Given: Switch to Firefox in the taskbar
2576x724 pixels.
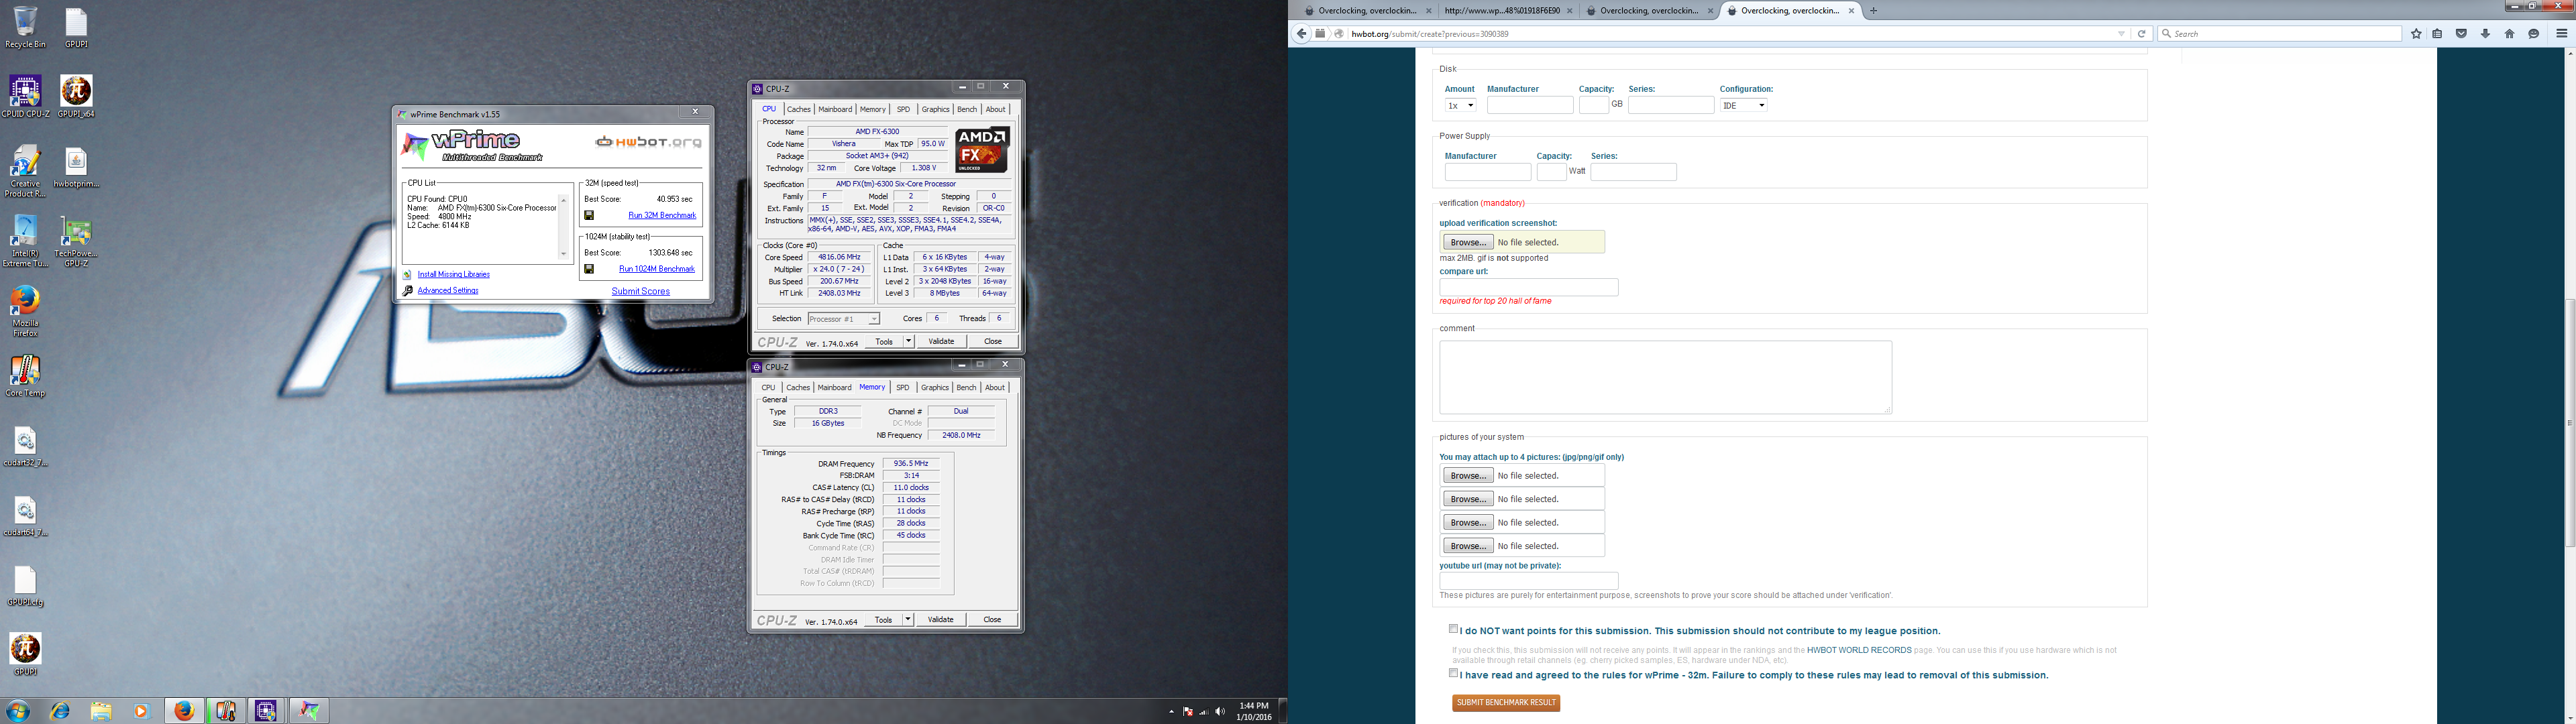Looking at the screenshot, I should (184, 711).
